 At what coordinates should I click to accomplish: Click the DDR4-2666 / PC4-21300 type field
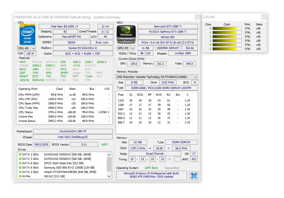coord(161,88)
